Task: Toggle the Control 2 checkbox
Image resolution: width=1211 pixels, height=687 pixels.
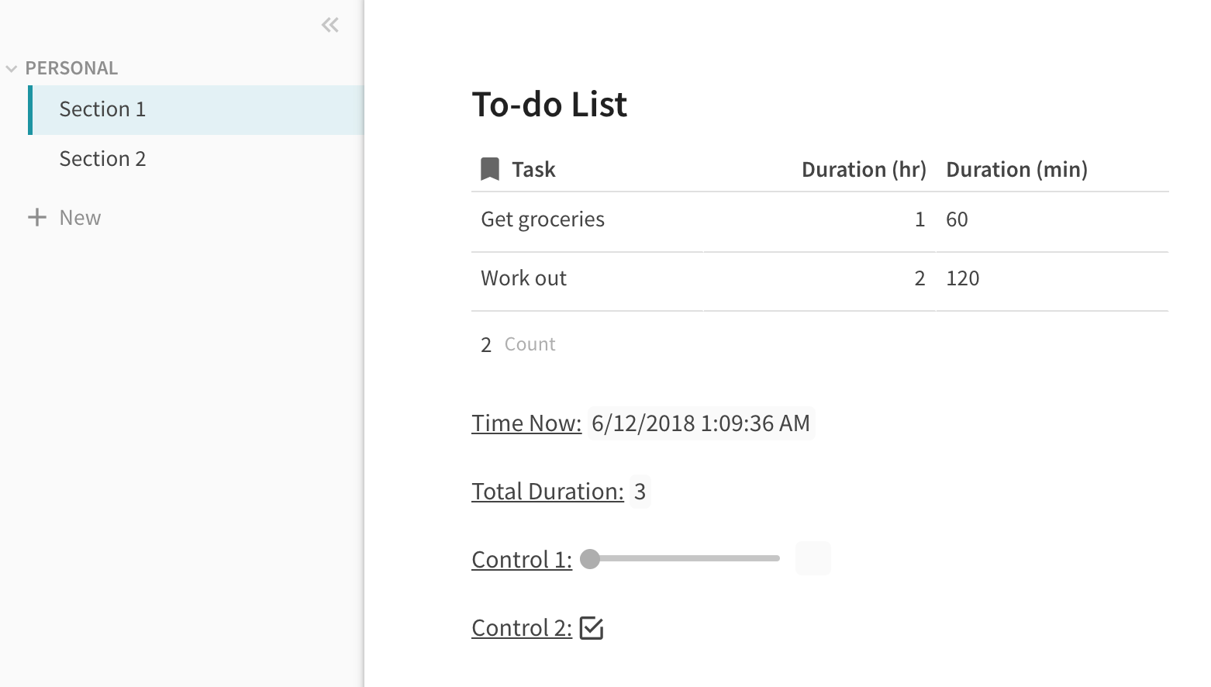Action: pyautogui.click(x=592, y=628)
